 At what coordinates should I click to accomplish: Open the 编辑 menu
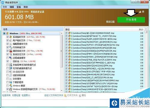[12, 7]
